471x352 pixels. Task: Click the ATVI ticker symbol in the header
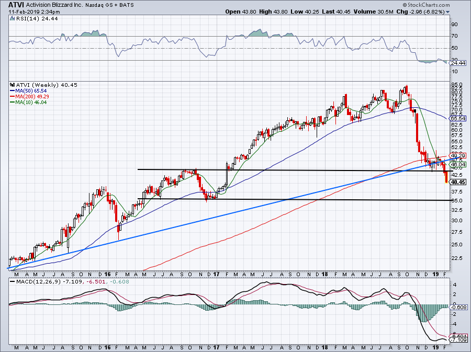[x=16, y=5]
